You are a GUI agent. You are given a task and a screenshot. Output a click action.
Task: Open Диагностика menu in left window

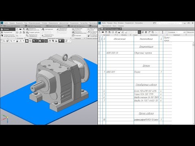click(x=64, y=23)
